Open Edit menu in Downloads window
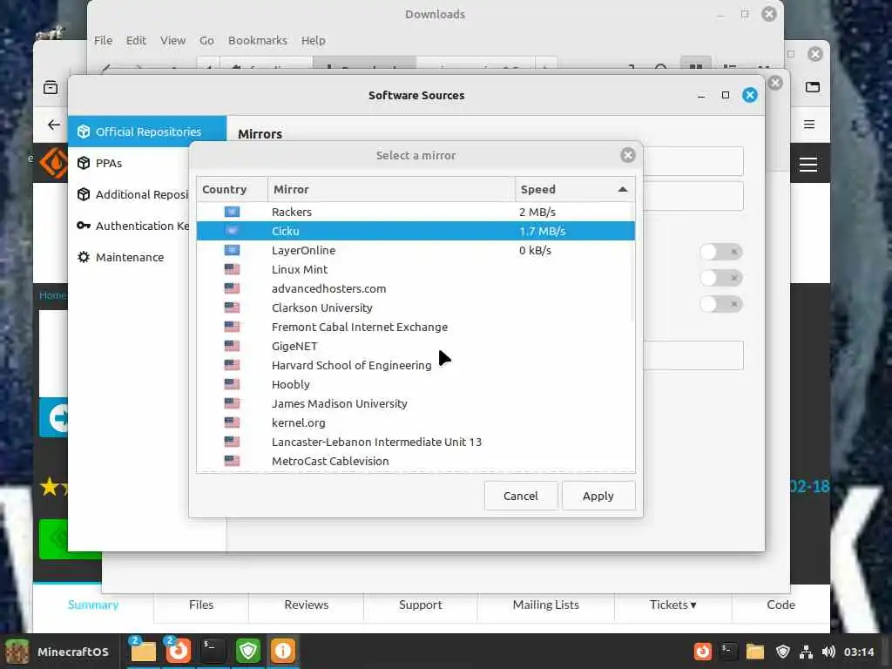892x669 pixels. click(x=136, y=40)
